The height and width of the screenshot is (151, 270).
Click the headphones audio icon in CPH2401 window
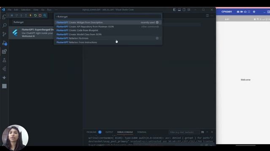pyautogui.click(x=245, y=12)
